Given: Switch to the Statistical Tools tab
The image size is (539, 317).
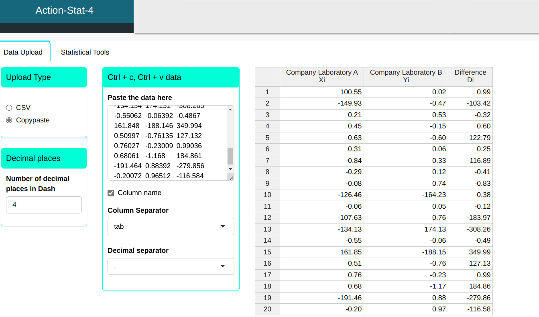Looking at the screenshot, I should click(85, 52).
